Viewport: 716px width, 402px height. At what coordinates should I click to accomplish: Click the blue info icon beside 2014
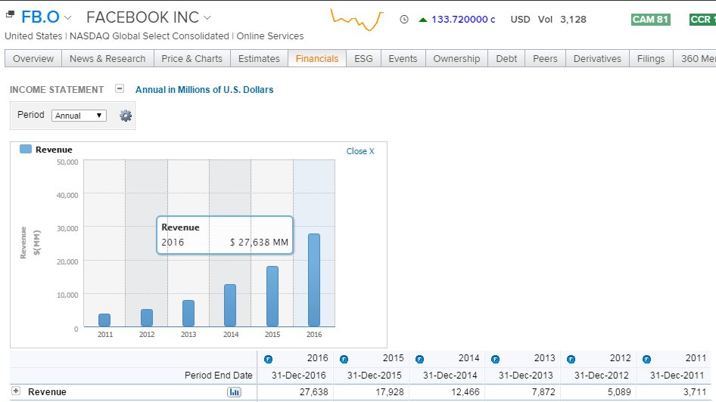pos(419,360)
